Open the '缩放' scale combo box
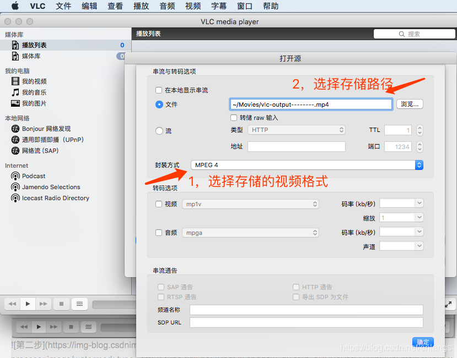Screen dimensions: 457x358 tap(401, 217)
